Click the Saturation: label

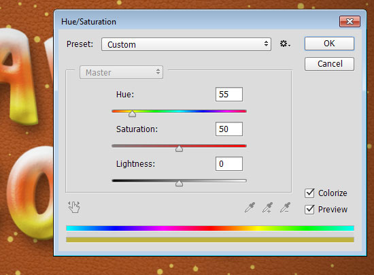(137, 129)
